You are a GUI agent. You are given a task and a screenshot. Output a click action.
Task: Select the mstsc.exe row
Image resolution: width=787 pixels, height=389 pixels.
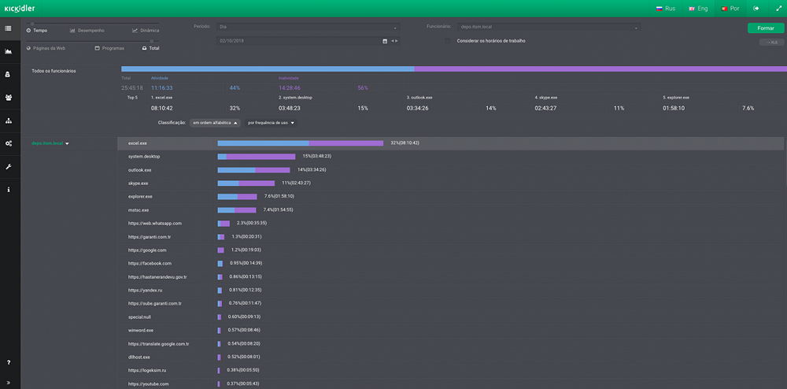pyautogui.click(x=450, y=209)
